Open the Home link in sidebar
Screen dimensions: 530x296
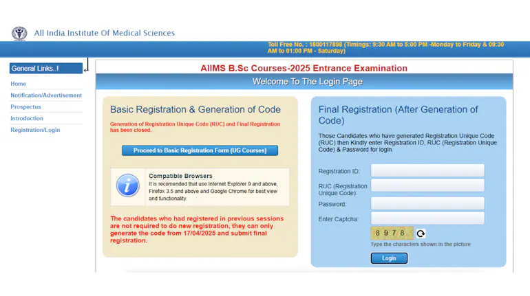[19, 84]
